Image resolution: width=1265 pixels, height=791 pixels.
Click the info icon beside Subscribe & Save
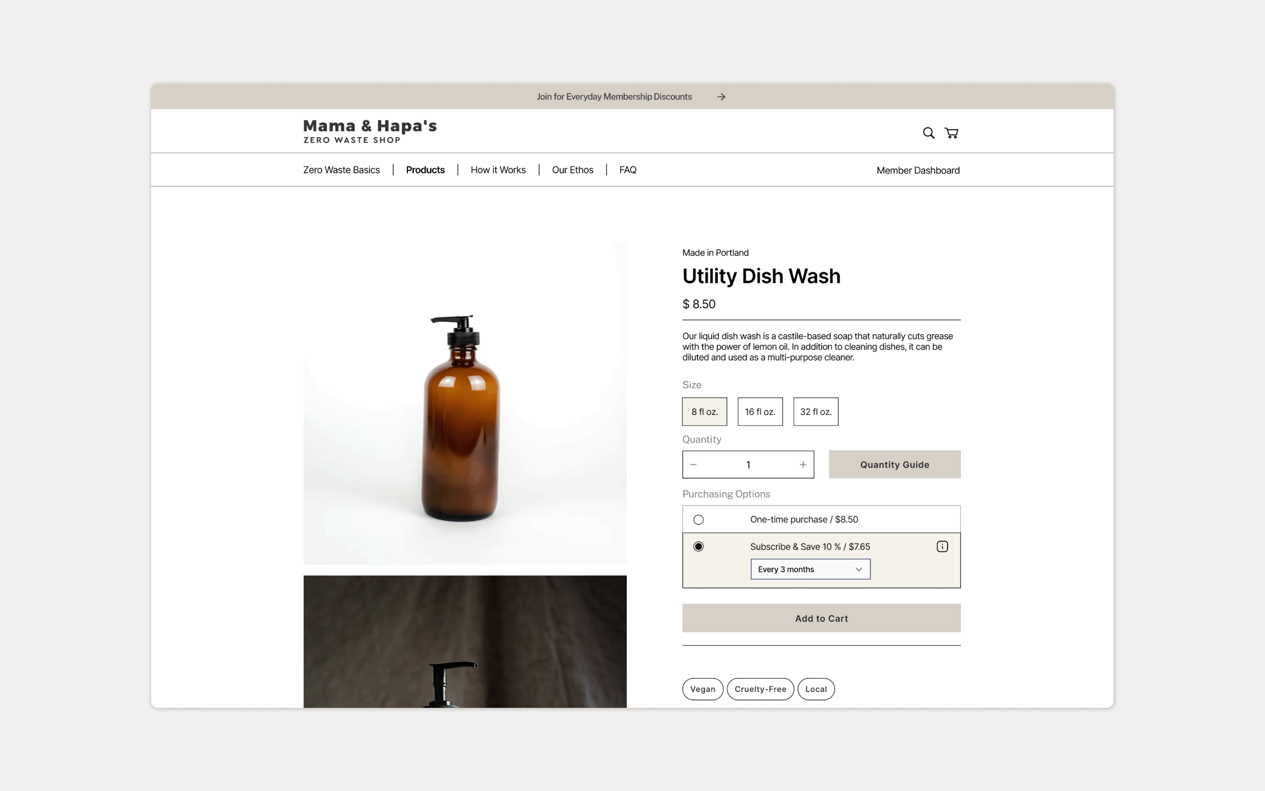point(942,547)
